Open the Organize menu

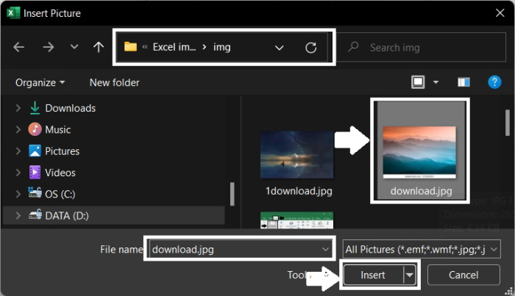click(40, 82)
